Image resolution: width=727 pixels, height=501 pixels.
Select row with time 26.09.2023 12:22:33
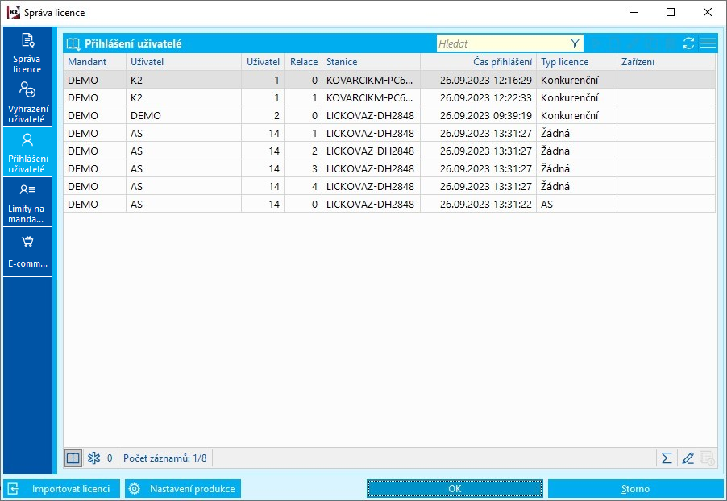pyautogui.click(x=389, y=97)
